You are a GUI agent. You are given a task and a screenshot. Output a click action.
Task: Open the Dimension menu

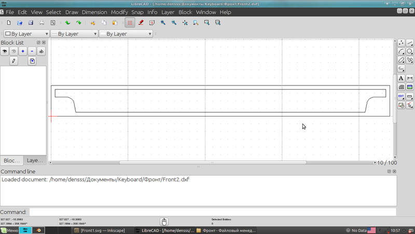94,12
